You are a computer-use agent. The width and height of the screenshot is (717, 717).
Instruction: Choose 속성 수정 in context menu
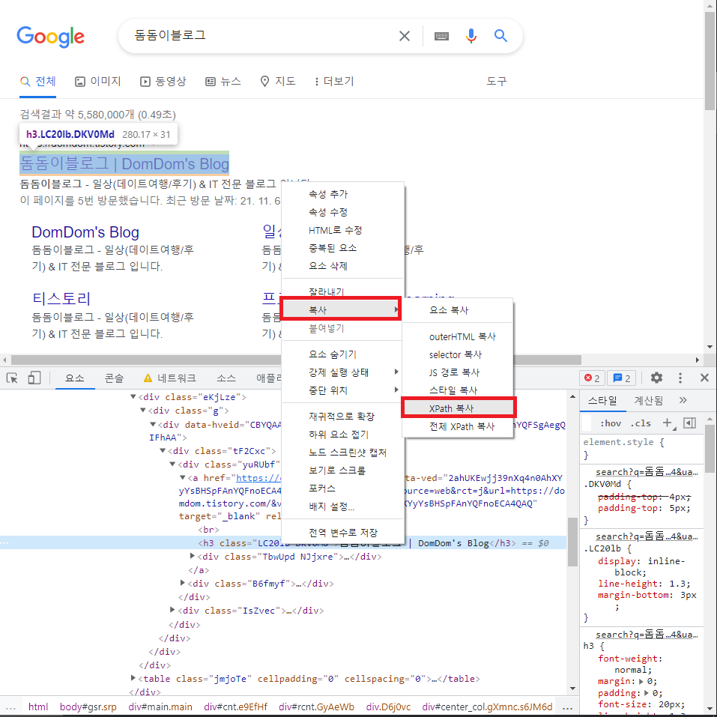click(x=343, y=212)
